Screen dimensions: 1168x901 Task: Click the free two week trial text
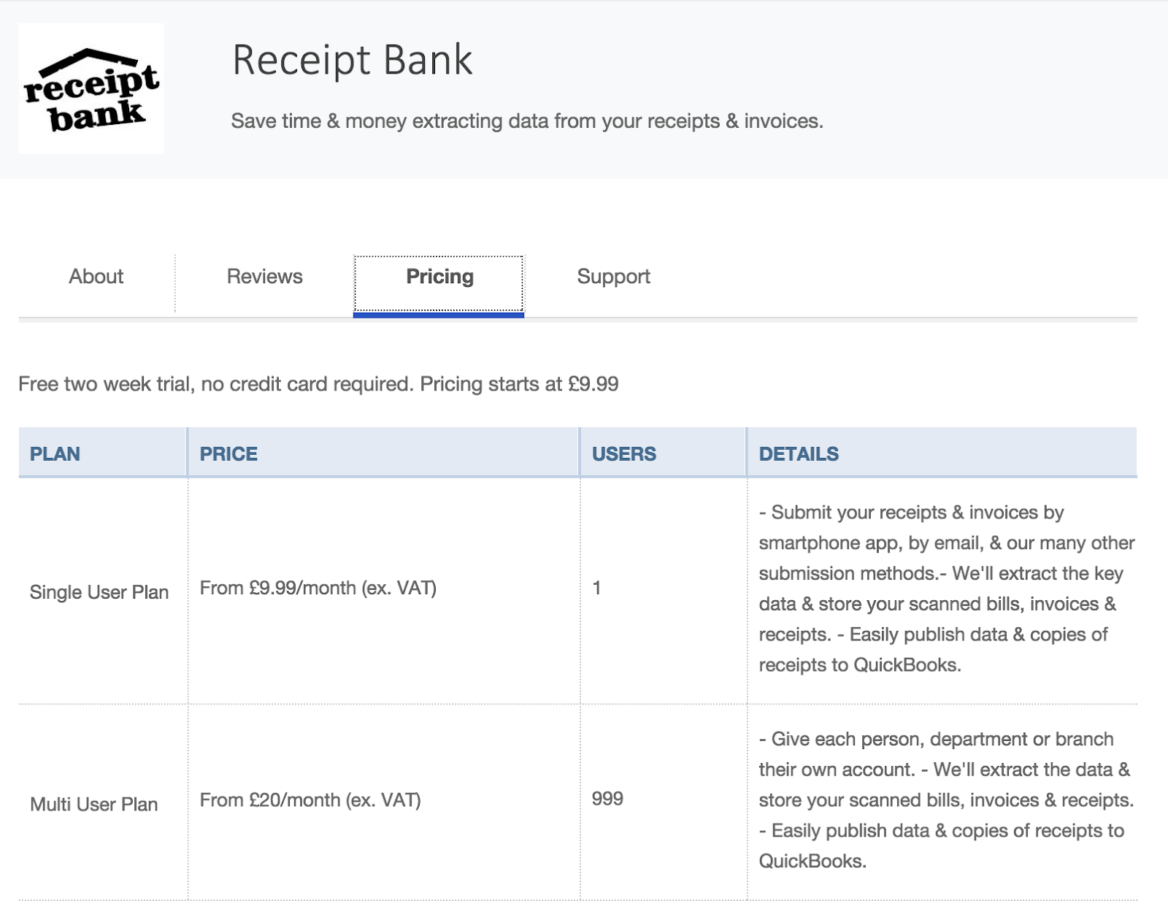click(x=318, y=384)
